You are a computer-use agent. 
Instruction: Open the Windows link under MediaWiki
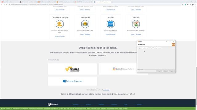click(x=87, y=34)
